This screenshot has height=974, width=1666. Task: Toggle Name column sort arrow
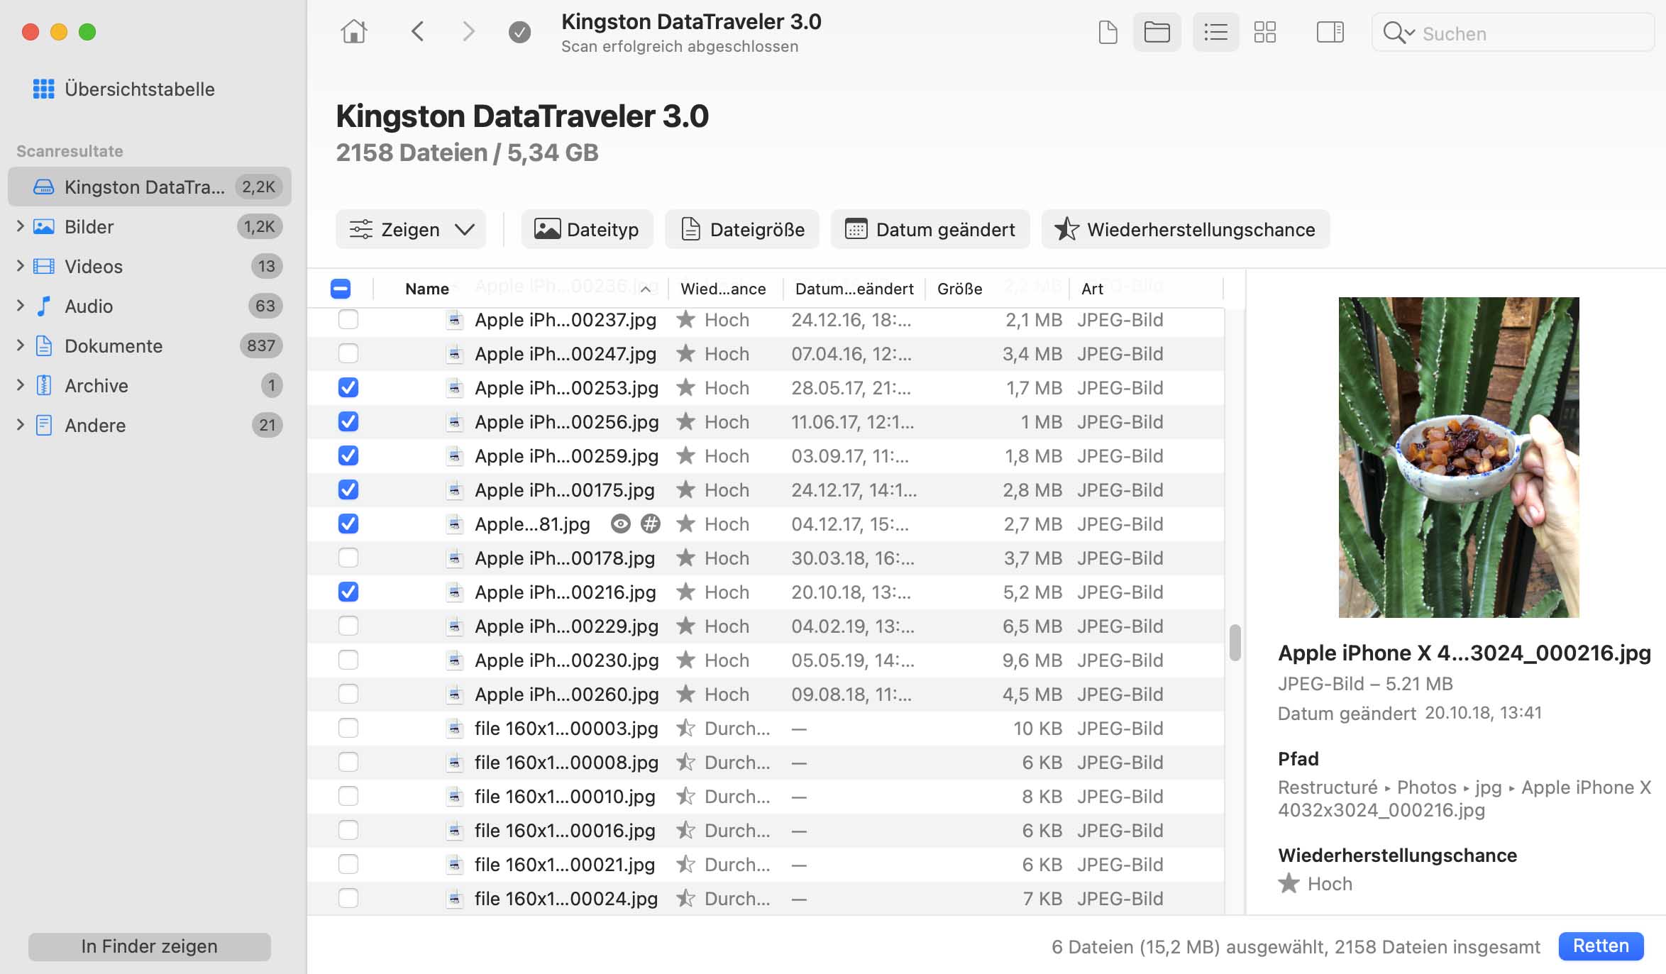(645, 289)
